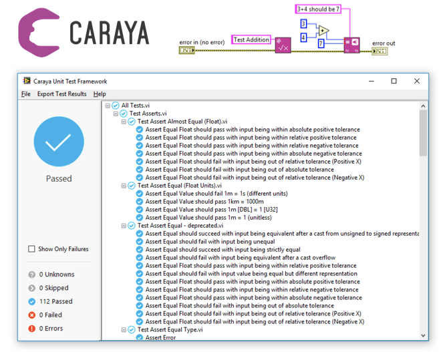Enable the Show Only Failures checkbox
Image resolution: width=445 pixels, height=352 pixels.
(31, 248)
